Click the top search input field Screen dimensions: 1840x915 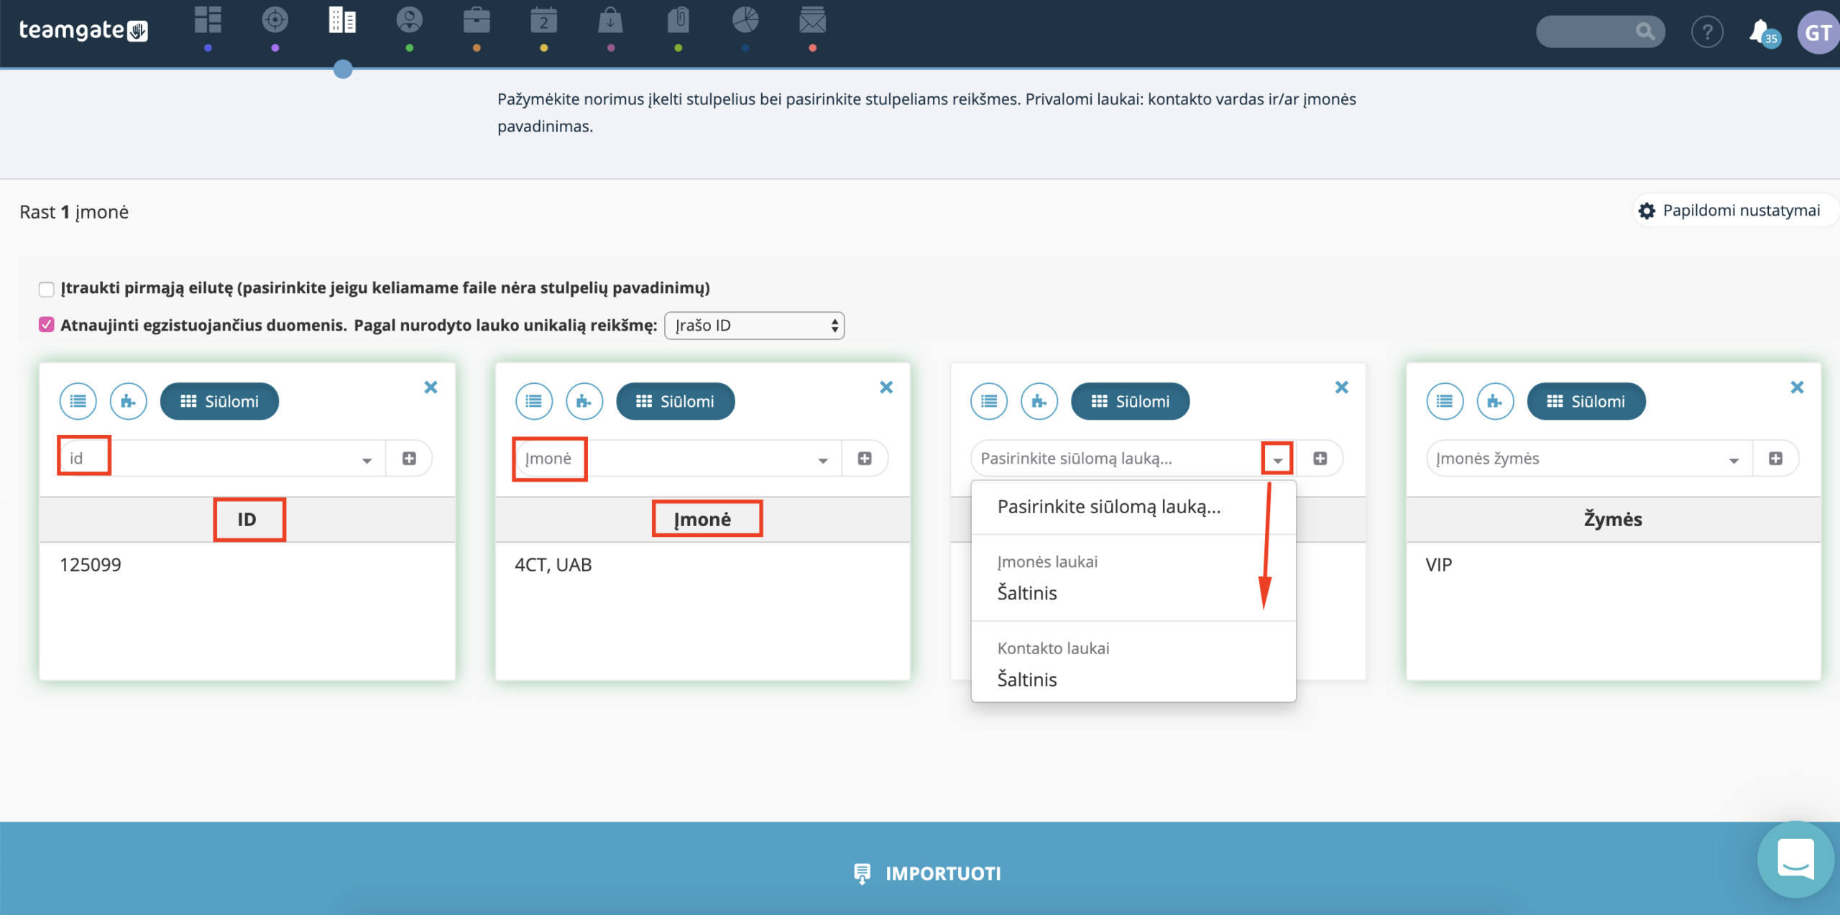tap(1600, 32)
